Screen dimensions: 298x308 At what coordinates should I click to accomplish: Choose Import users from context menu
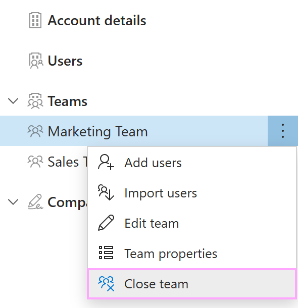[x=192, y=193]
